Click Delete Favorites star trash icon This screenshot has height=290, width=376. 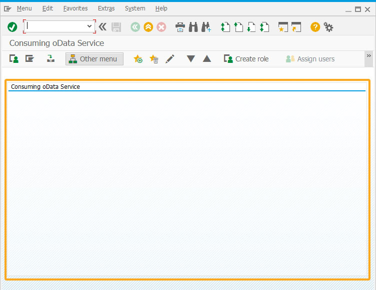coord(153,59)
